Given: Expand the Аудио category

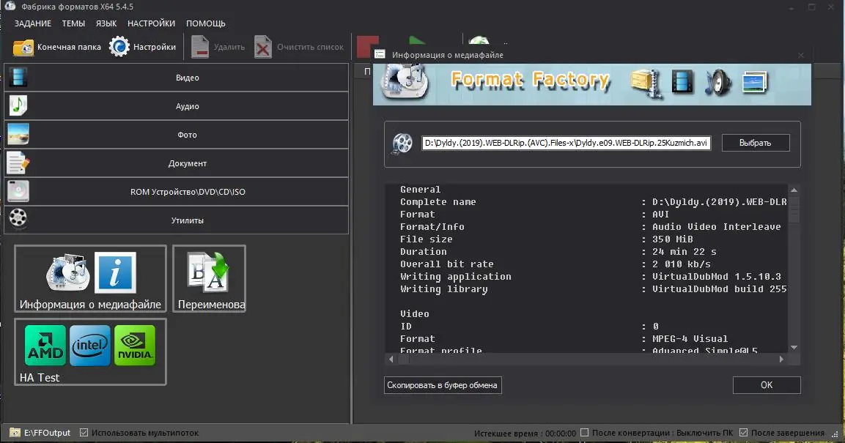Looking at the screenshot, I should point(188,105).
